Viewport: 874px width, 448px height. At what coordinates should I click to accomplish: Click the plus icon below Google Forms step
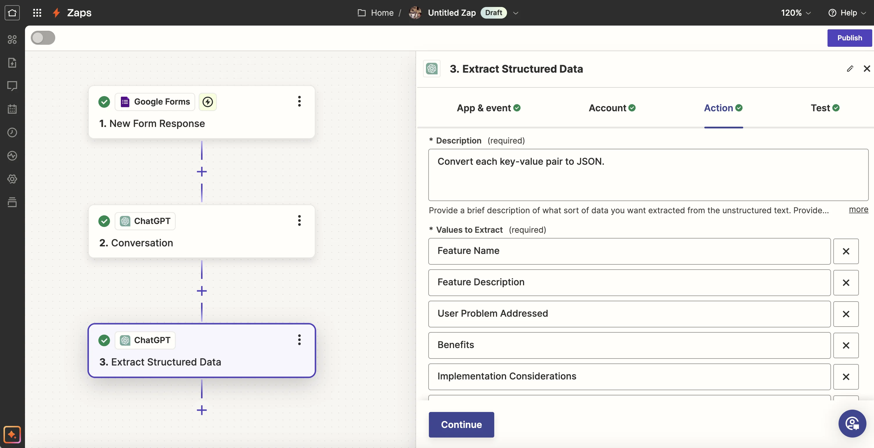[x=202, y=172]
